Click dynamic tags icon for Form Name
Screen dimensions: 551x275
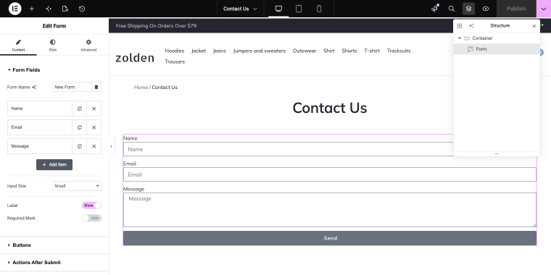[x=96, y=87]
